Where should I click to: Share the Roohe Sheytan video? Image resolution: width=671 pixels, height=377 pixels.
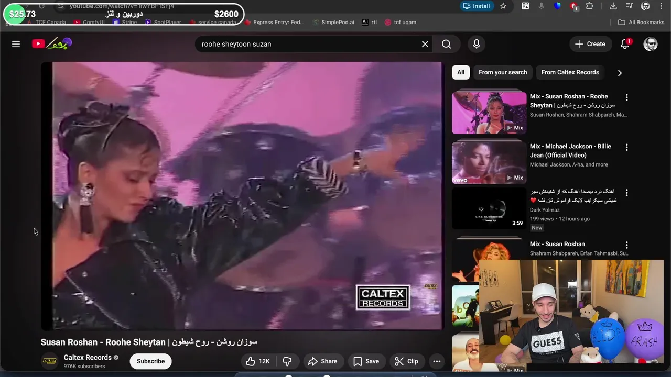(323, 361)
